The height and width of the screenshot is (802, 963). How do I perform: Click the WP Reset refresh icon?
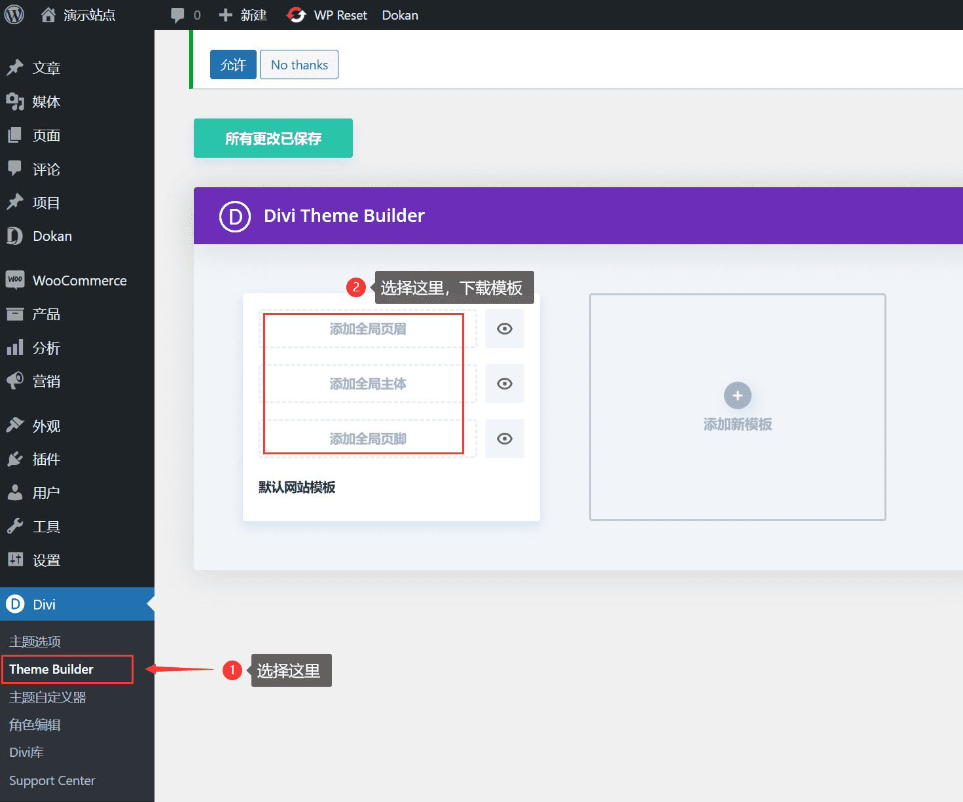tap(297, 15)
